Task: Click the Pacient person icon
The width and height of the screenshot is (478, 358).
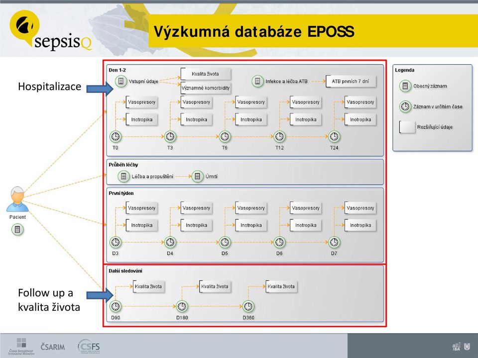Action: click(17, 199)
